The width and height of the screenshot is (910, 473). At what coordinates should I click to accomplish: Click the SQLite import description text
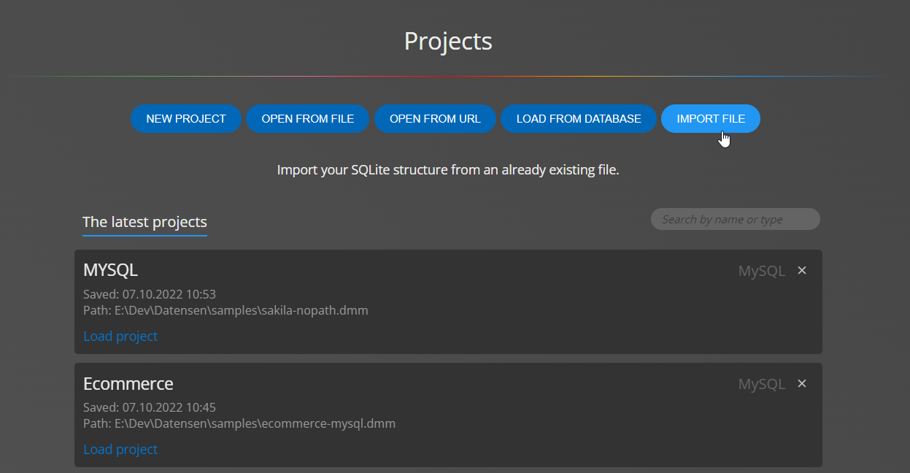point(447,169)
